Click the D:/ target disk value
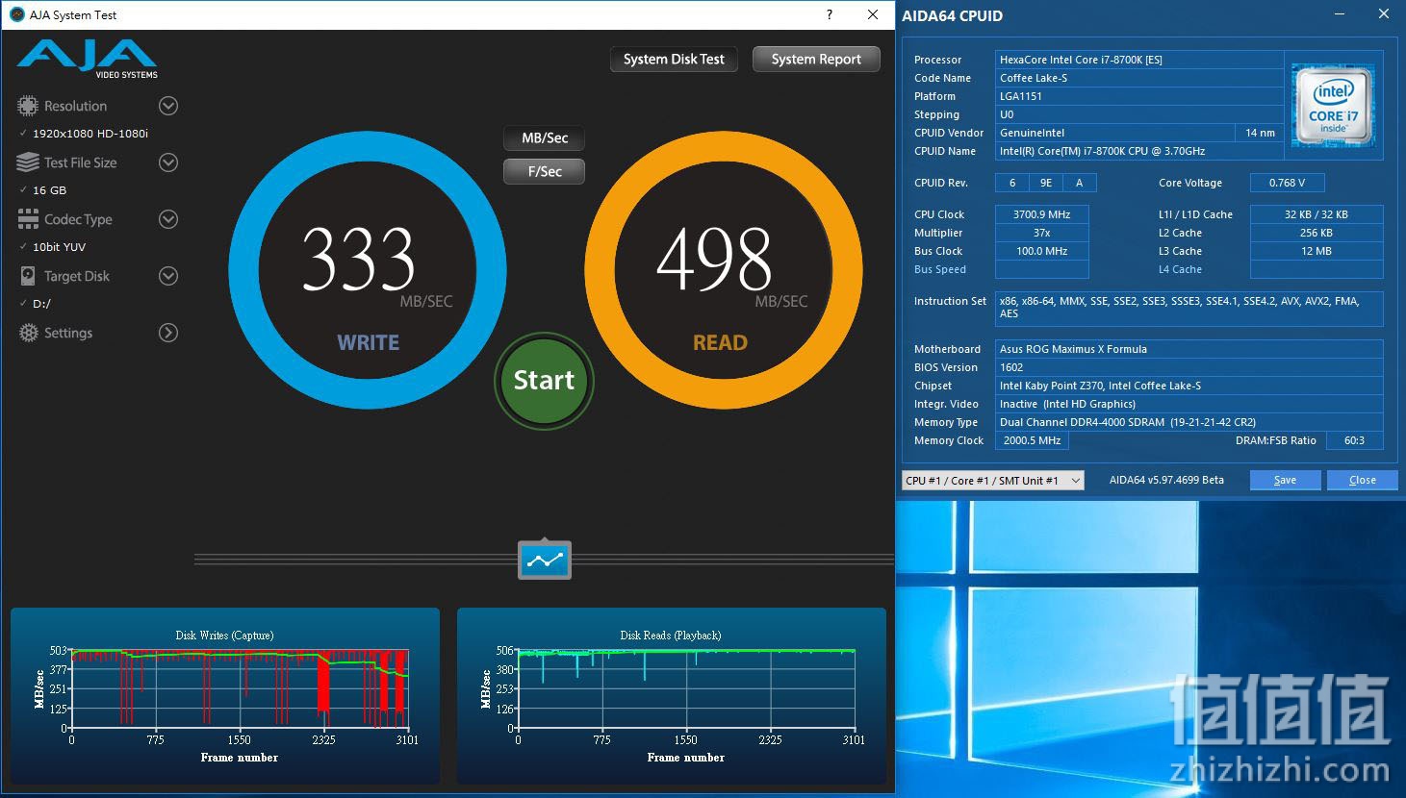This screenshot has height=798, width=1406. coord(41,304)
